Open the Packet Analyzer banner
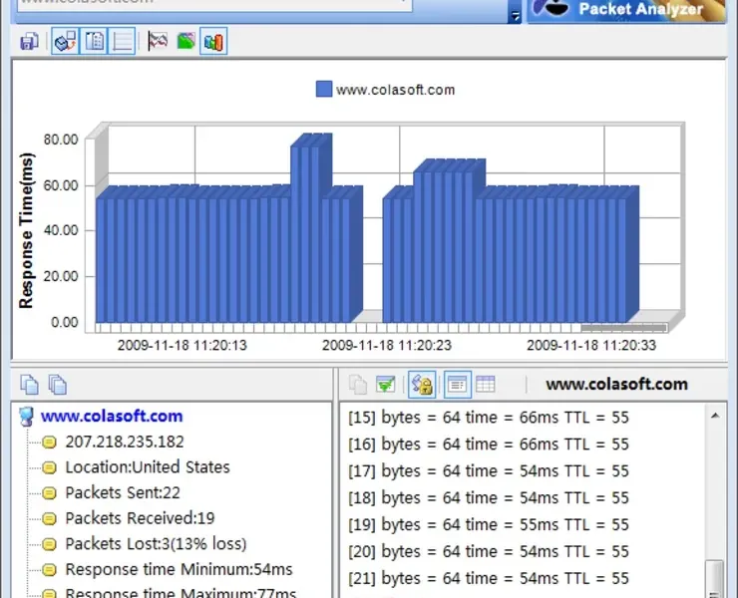 [627, 9]
